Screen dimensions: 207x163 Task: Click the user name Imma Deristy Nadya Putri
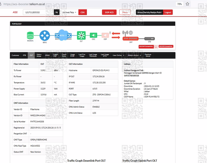[149, 12]
